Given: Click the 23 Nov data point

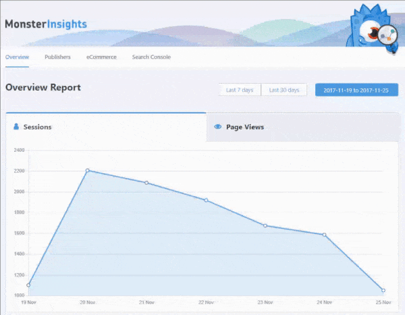Looking at the screenshot, I should coord(265,225).
